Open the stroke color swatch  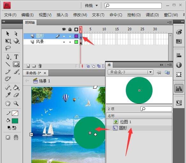tap(15, 113)
